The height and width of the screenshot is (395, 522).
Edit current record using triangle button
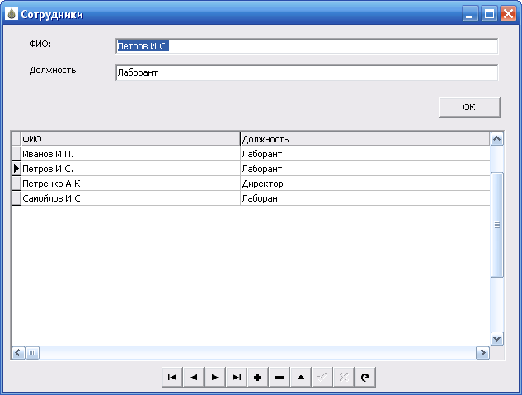pyautogui.click(x=300, y=377)
